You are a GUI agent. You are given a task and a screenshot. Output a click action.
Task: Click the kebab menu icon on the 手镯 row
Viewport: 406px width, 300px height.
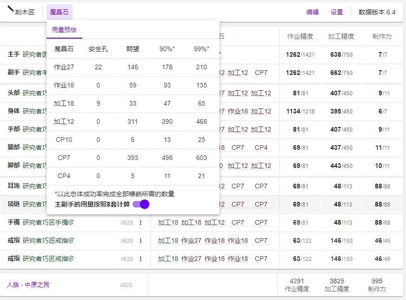(x=140, y=223)
